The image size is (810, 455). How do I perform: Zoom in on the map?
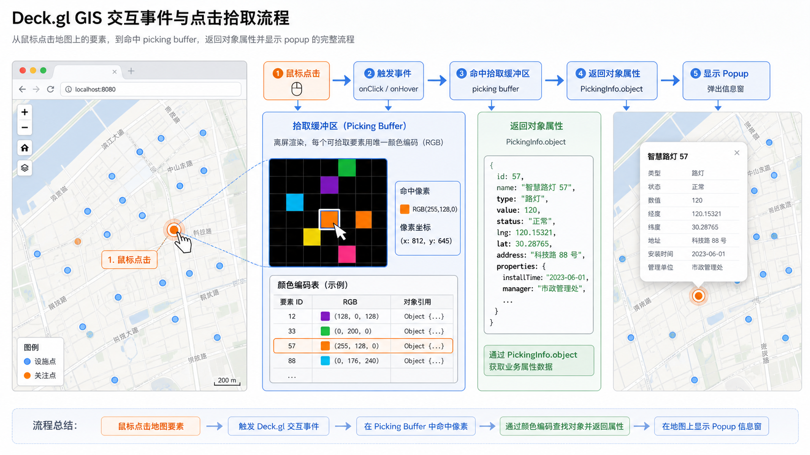click(25, 112)
